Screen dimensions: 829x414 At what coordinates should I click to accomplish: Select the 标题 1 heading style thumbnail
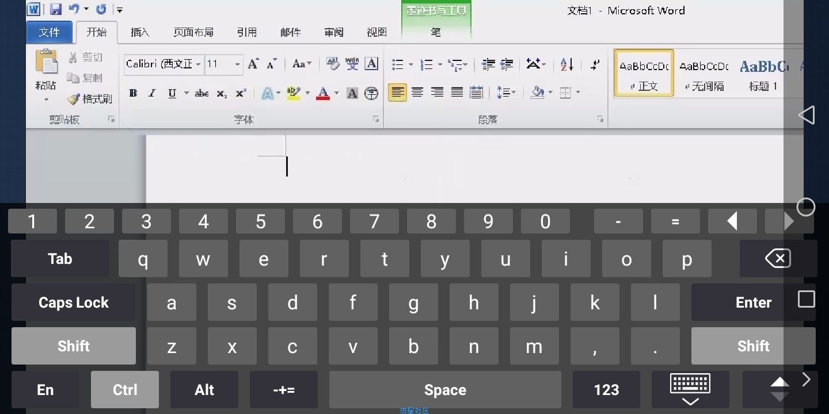point(763,74)
